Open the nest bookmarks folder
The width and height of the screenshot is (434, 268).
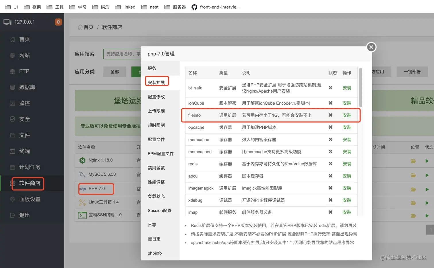[150, 7]
